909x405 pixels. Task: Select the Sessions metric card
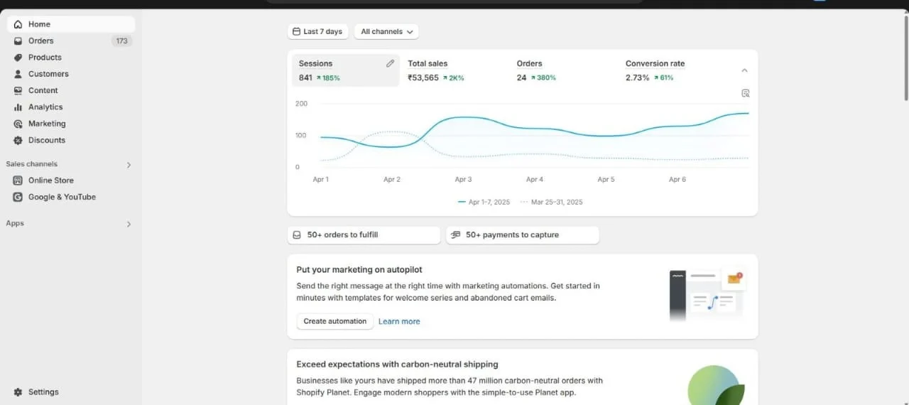[346, 70]
